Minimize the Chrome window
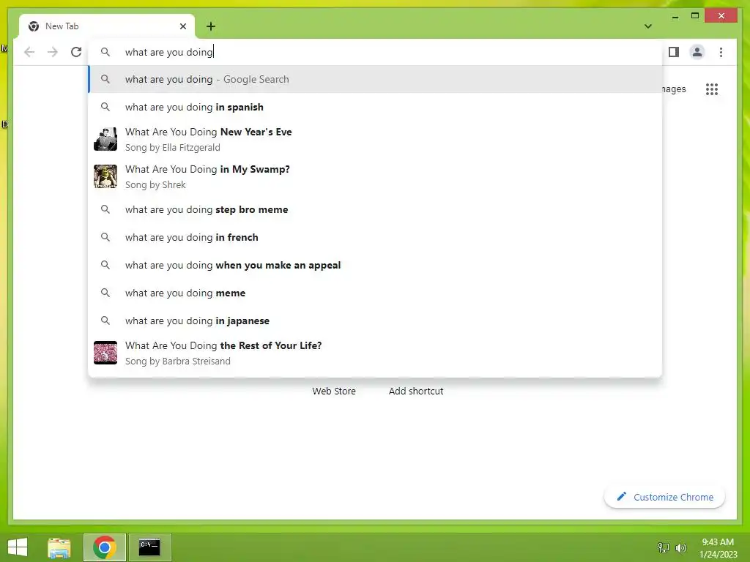Screen dimensions: 750x562 (x=675, y=16)
